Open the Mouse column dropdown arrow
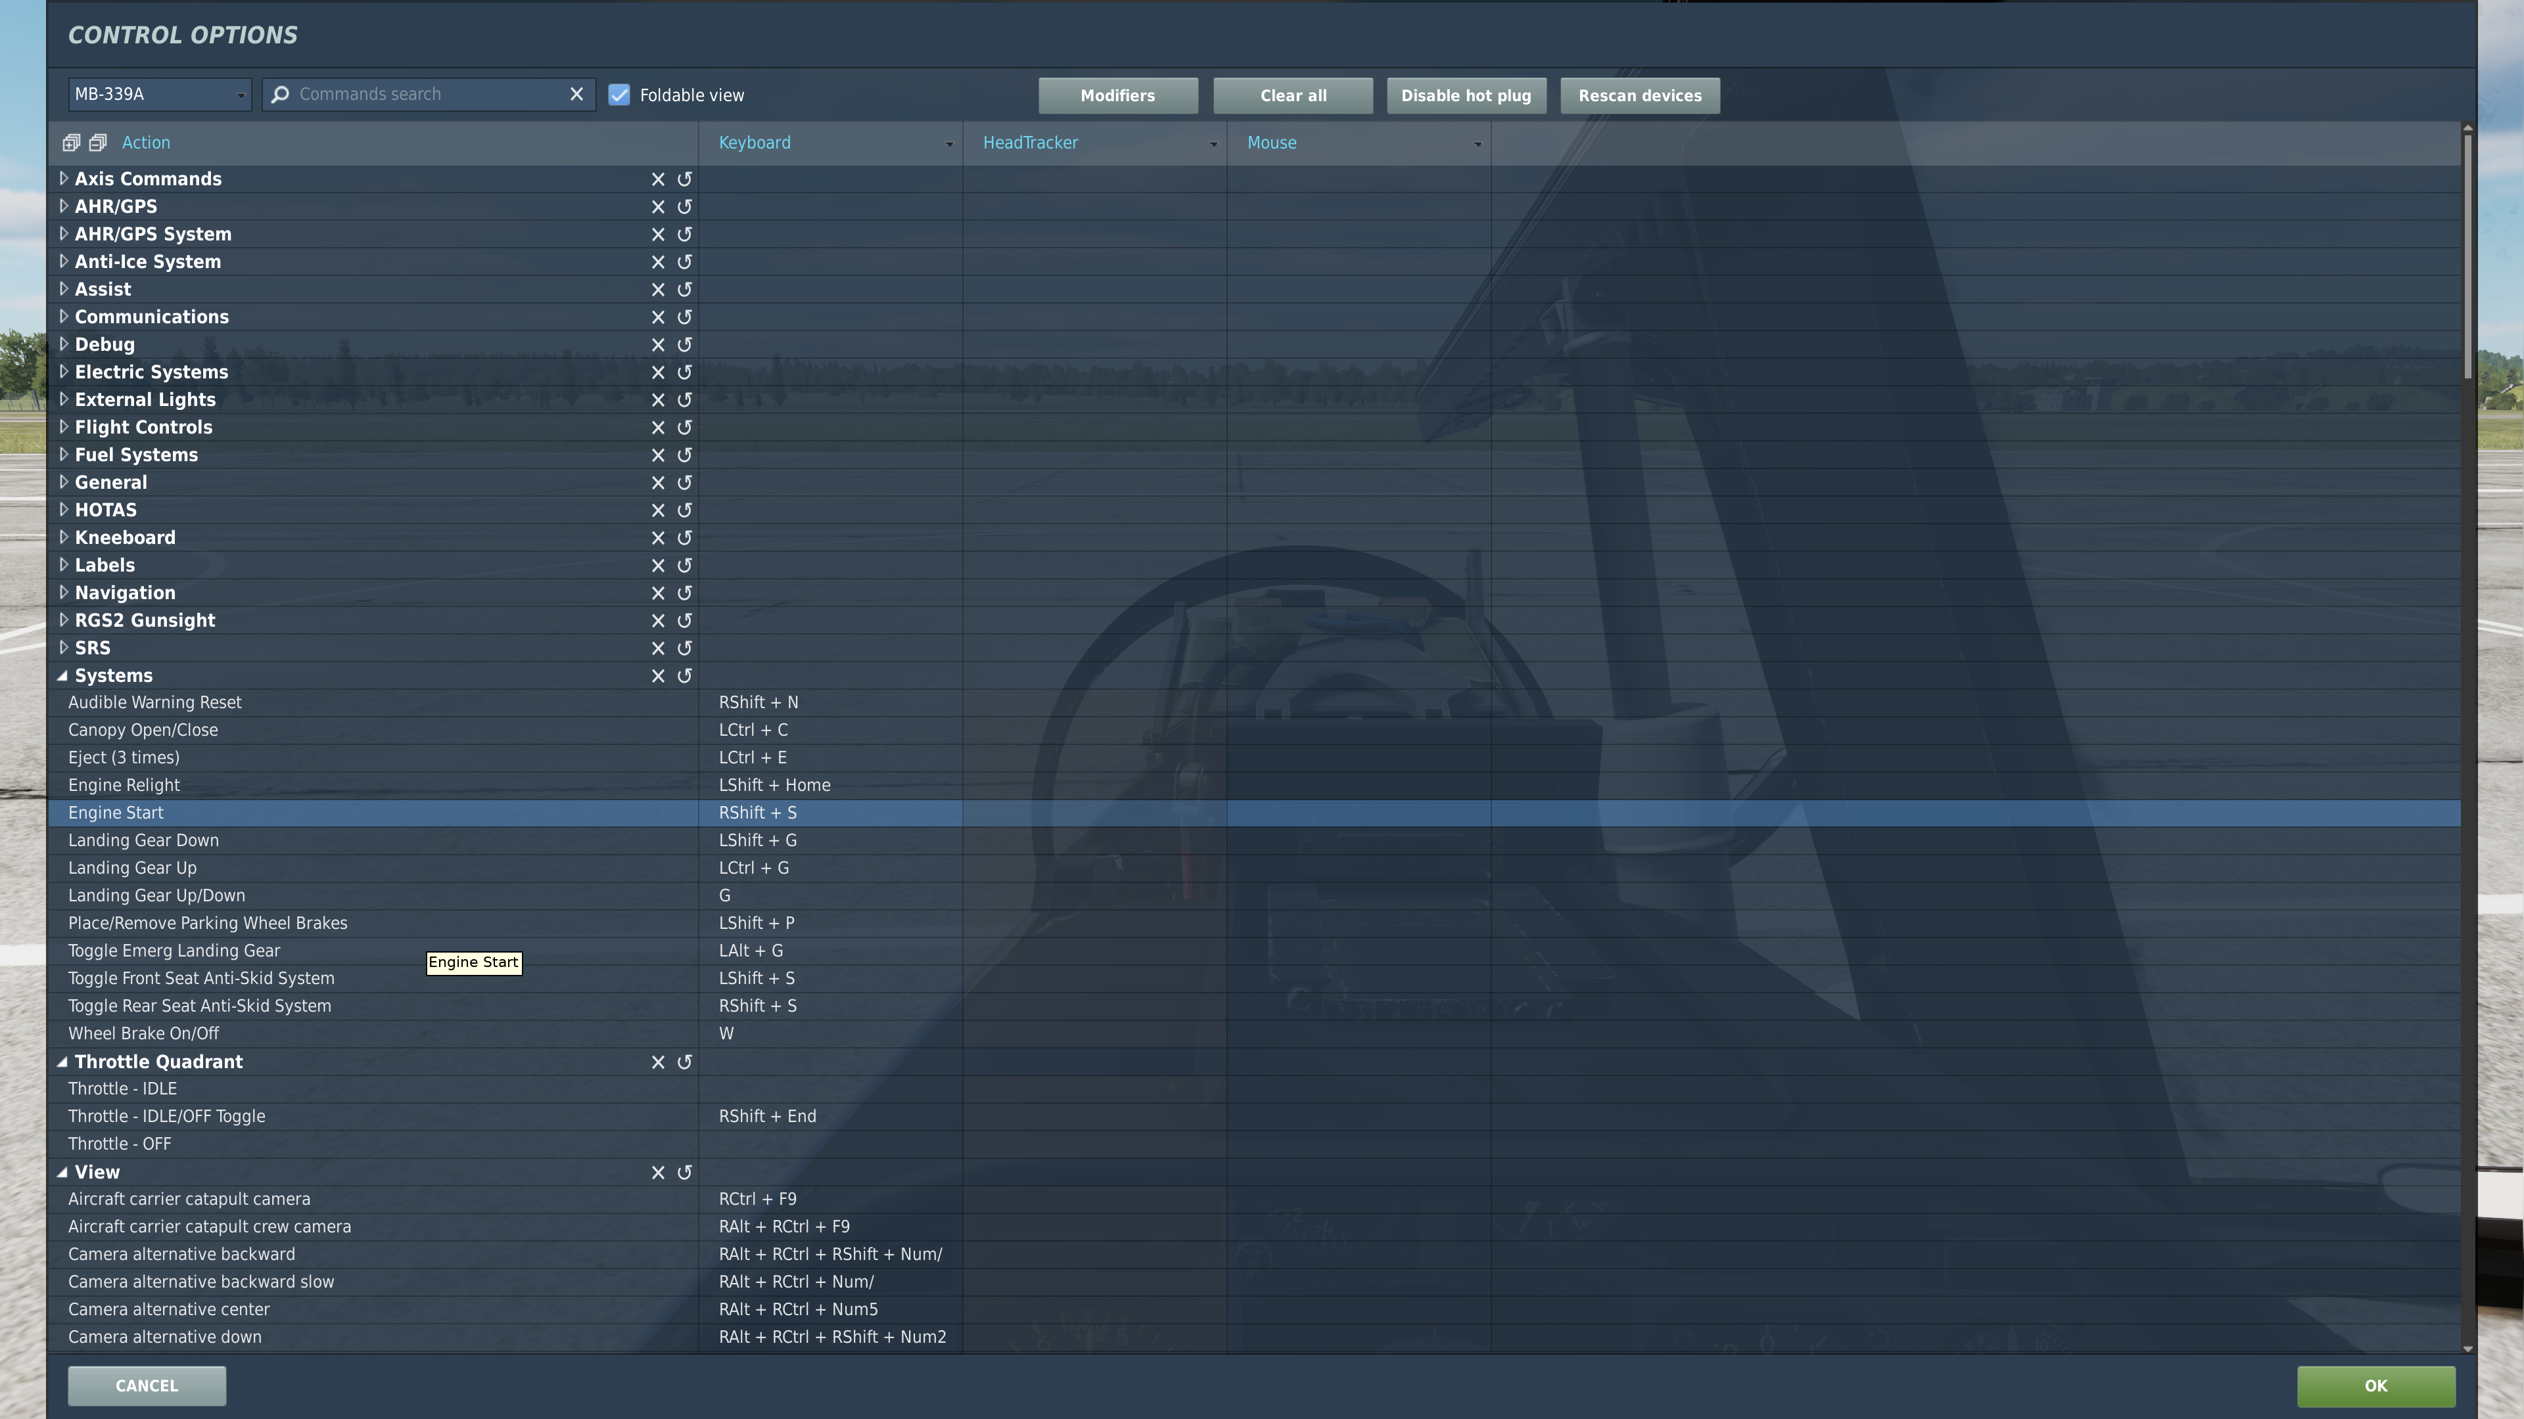This screenshot has width=2524, height=1419. pos(1478,144)
